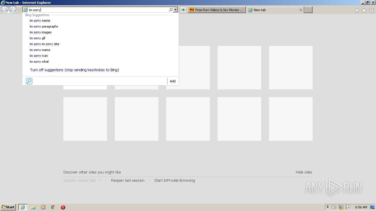Viewport: 376px width, 211px height.
Task: Switch to the Free Porn Videos tab
Action: click(217, 10)
